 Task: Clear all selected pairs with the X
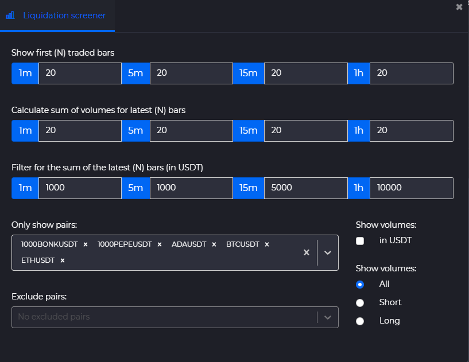[x=307, y=252]
